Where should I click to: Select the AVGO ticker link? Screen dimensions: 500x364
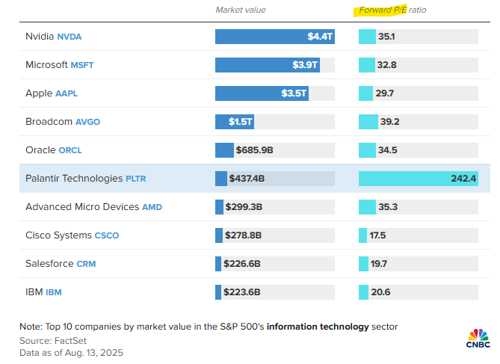87,122
